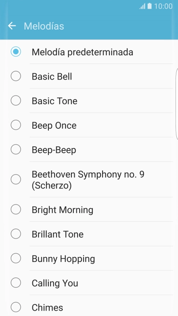Screen dimensions: 178x316
Task: Tap the 10:00 clock in status bar
Action: 163,6
